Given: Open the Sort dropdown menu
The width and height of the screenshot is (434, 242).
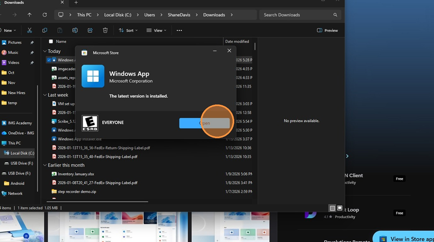Looking at the screenshot, I should 128,30.
